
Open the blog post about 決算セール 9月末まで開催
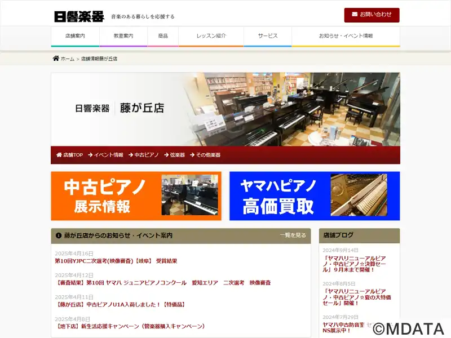[354, 264]
